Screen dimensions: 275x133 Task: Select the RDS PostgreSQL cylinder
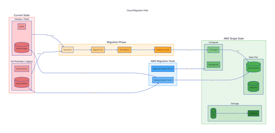coord(253,67)
